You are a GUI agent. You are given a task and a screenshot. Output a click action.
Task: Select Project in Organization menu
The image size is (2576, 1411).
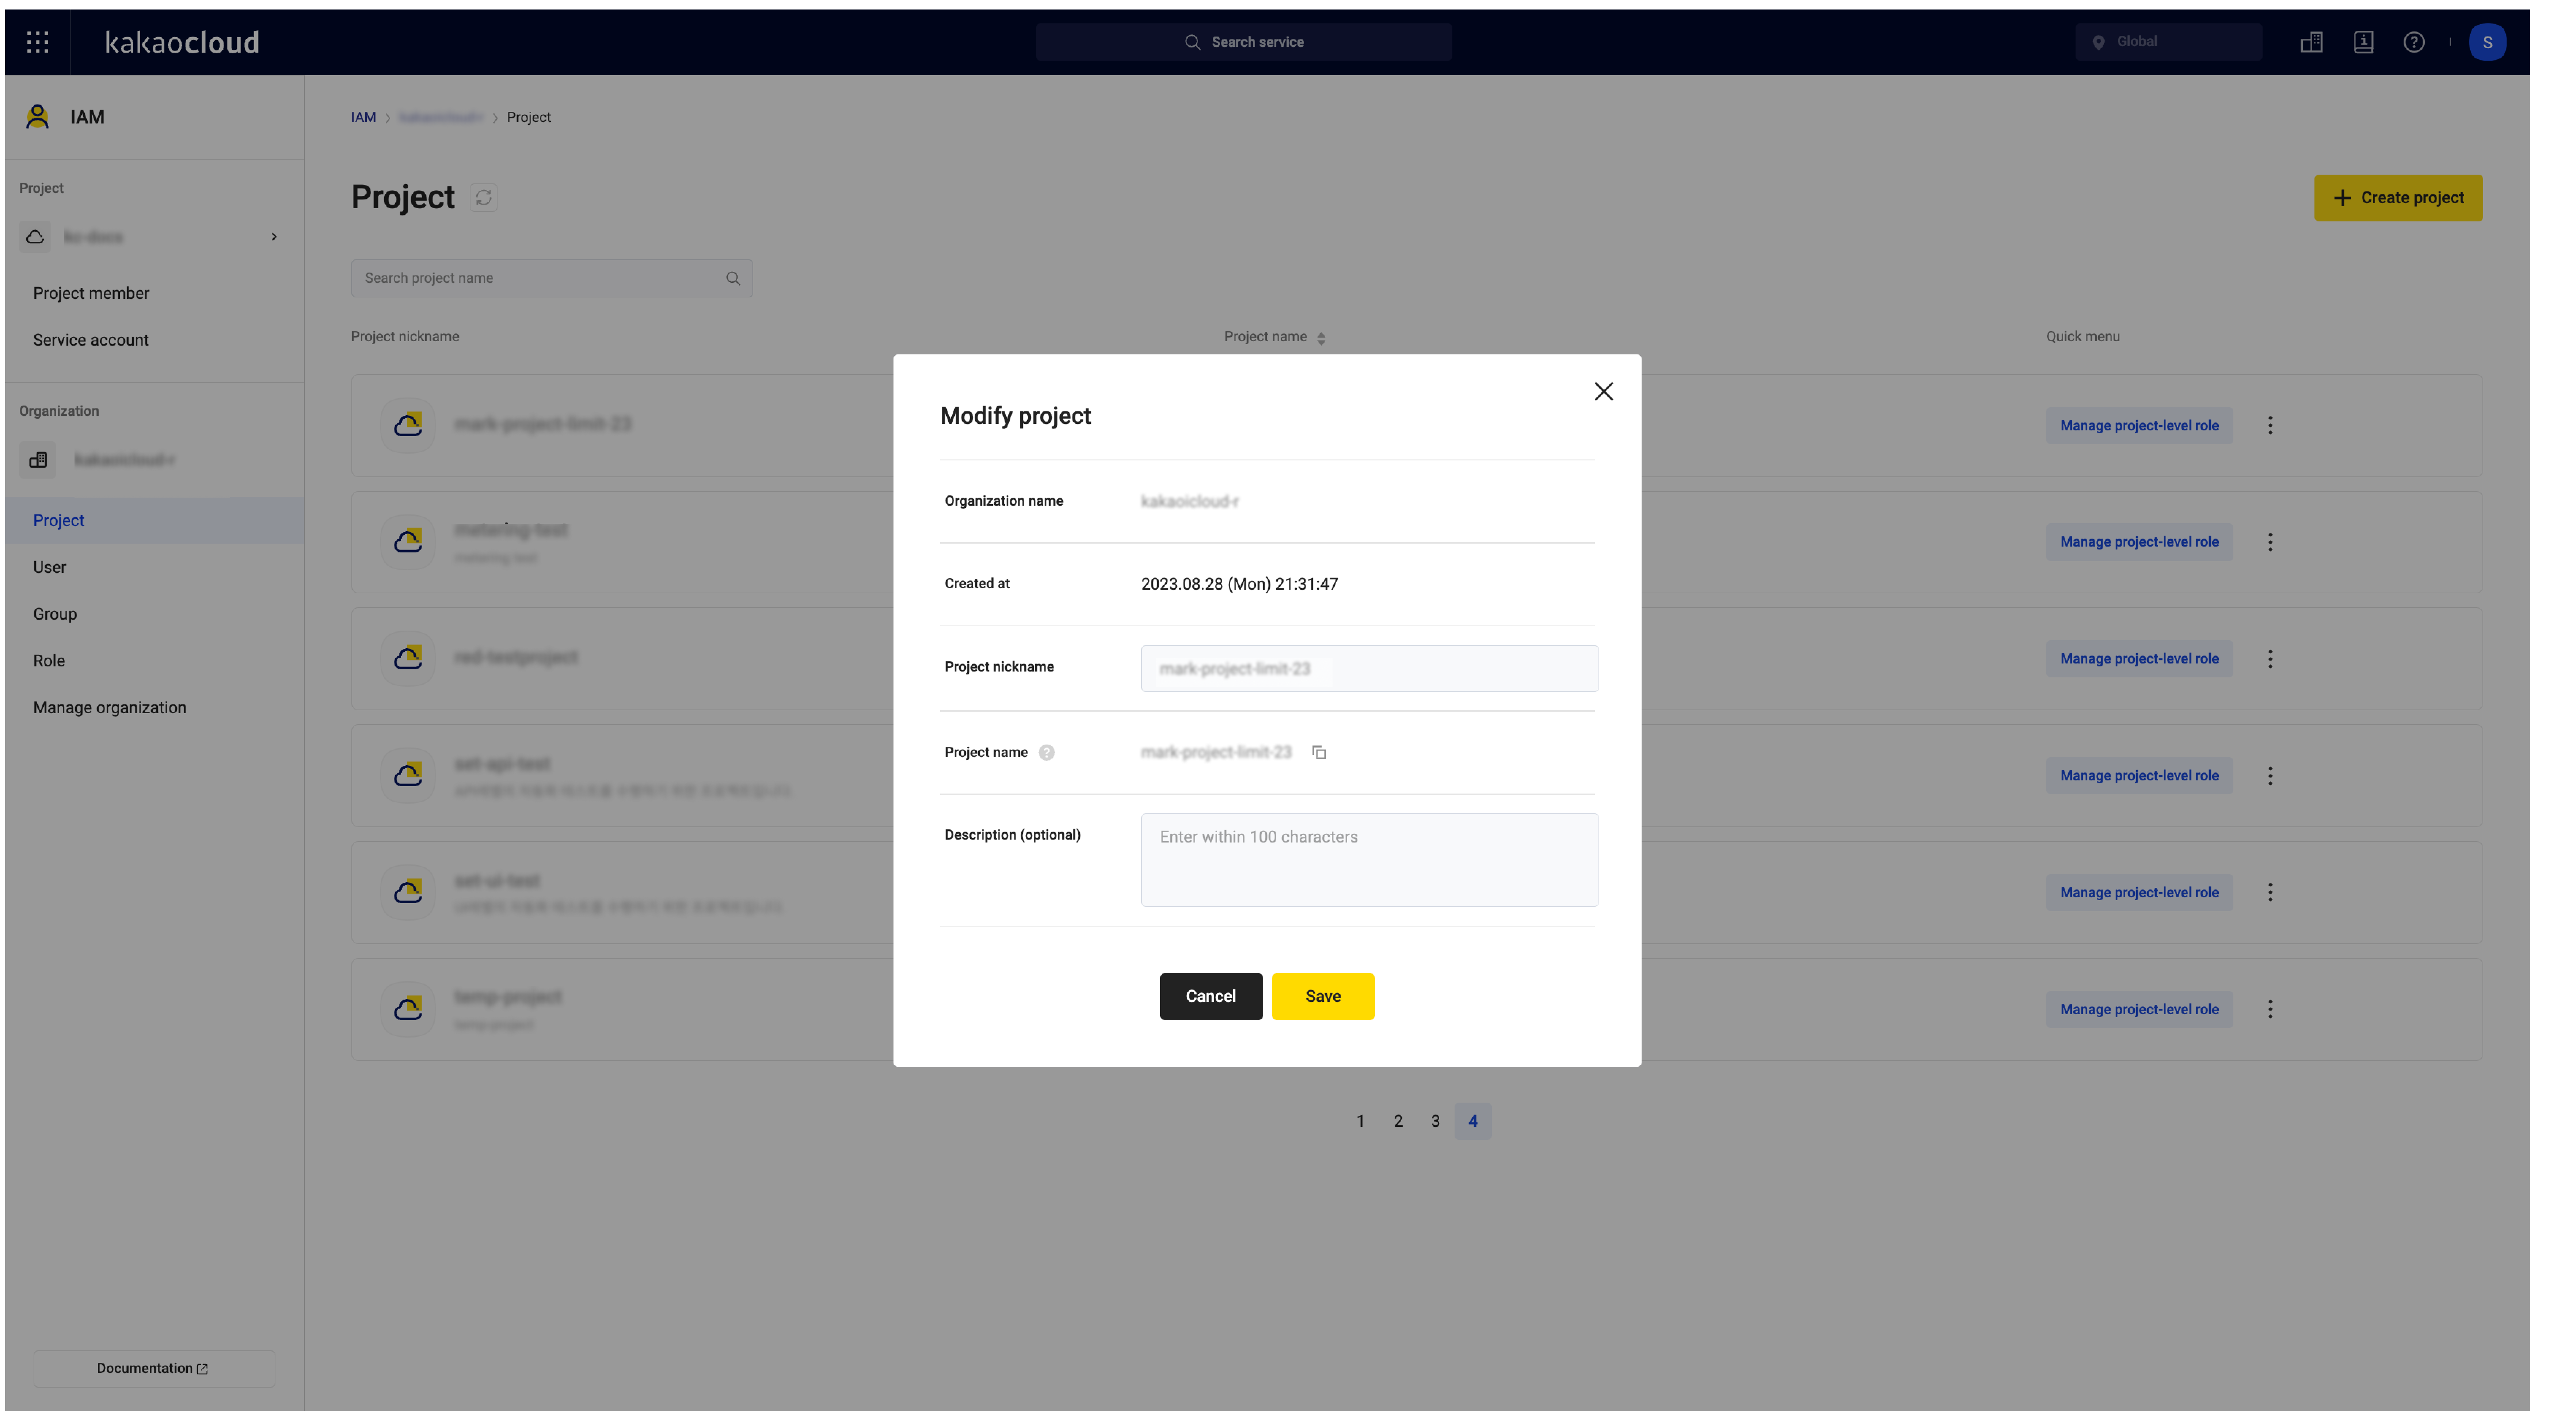click(x=154, y=520)
